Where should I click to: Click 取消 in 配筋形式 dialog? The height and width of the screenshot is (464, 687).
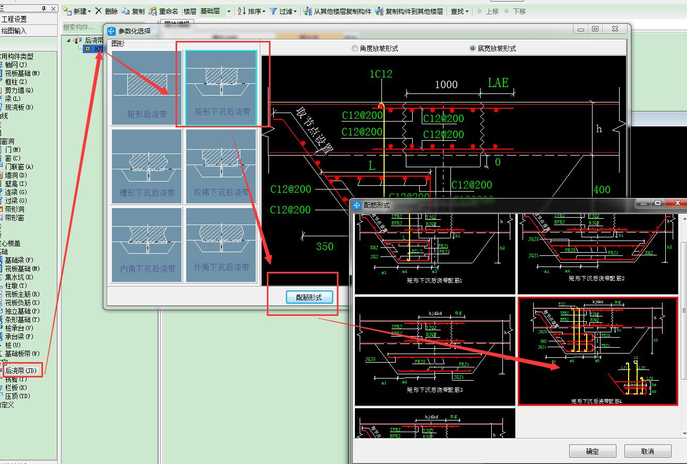pyautogui.click(x=648, y=451)
